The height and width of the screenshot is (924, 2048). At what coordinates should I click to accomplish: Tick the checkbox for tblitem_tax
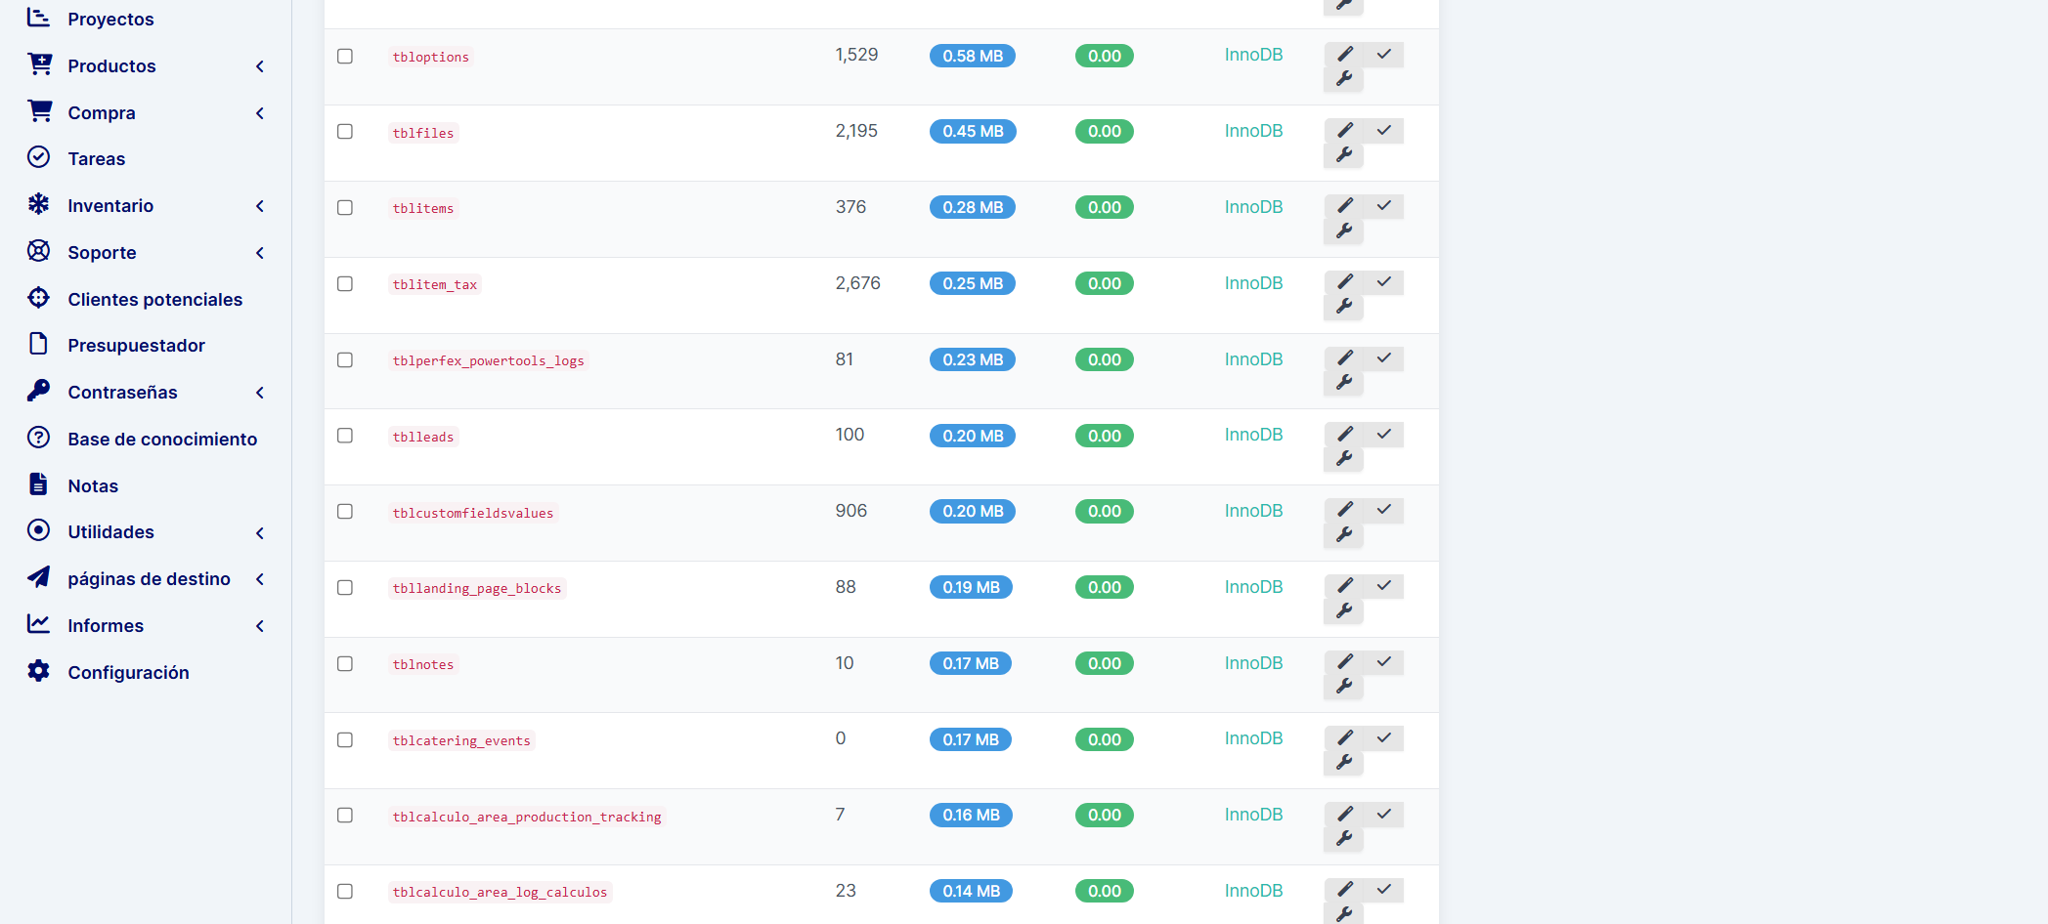coord(345,284)
